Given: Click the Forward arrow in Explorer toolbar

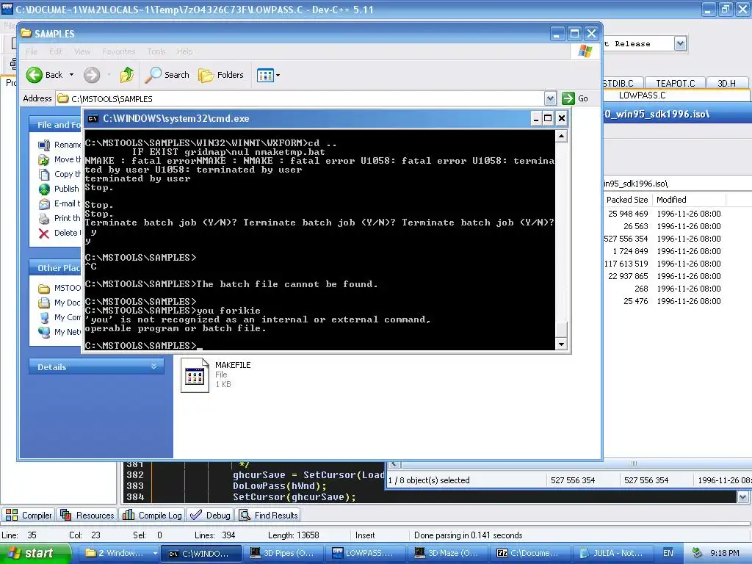Looking at the screenshot, I should (x=92, y=75).
